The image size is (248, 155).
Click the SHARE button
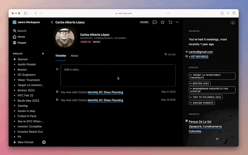click(x=144, y=22)
